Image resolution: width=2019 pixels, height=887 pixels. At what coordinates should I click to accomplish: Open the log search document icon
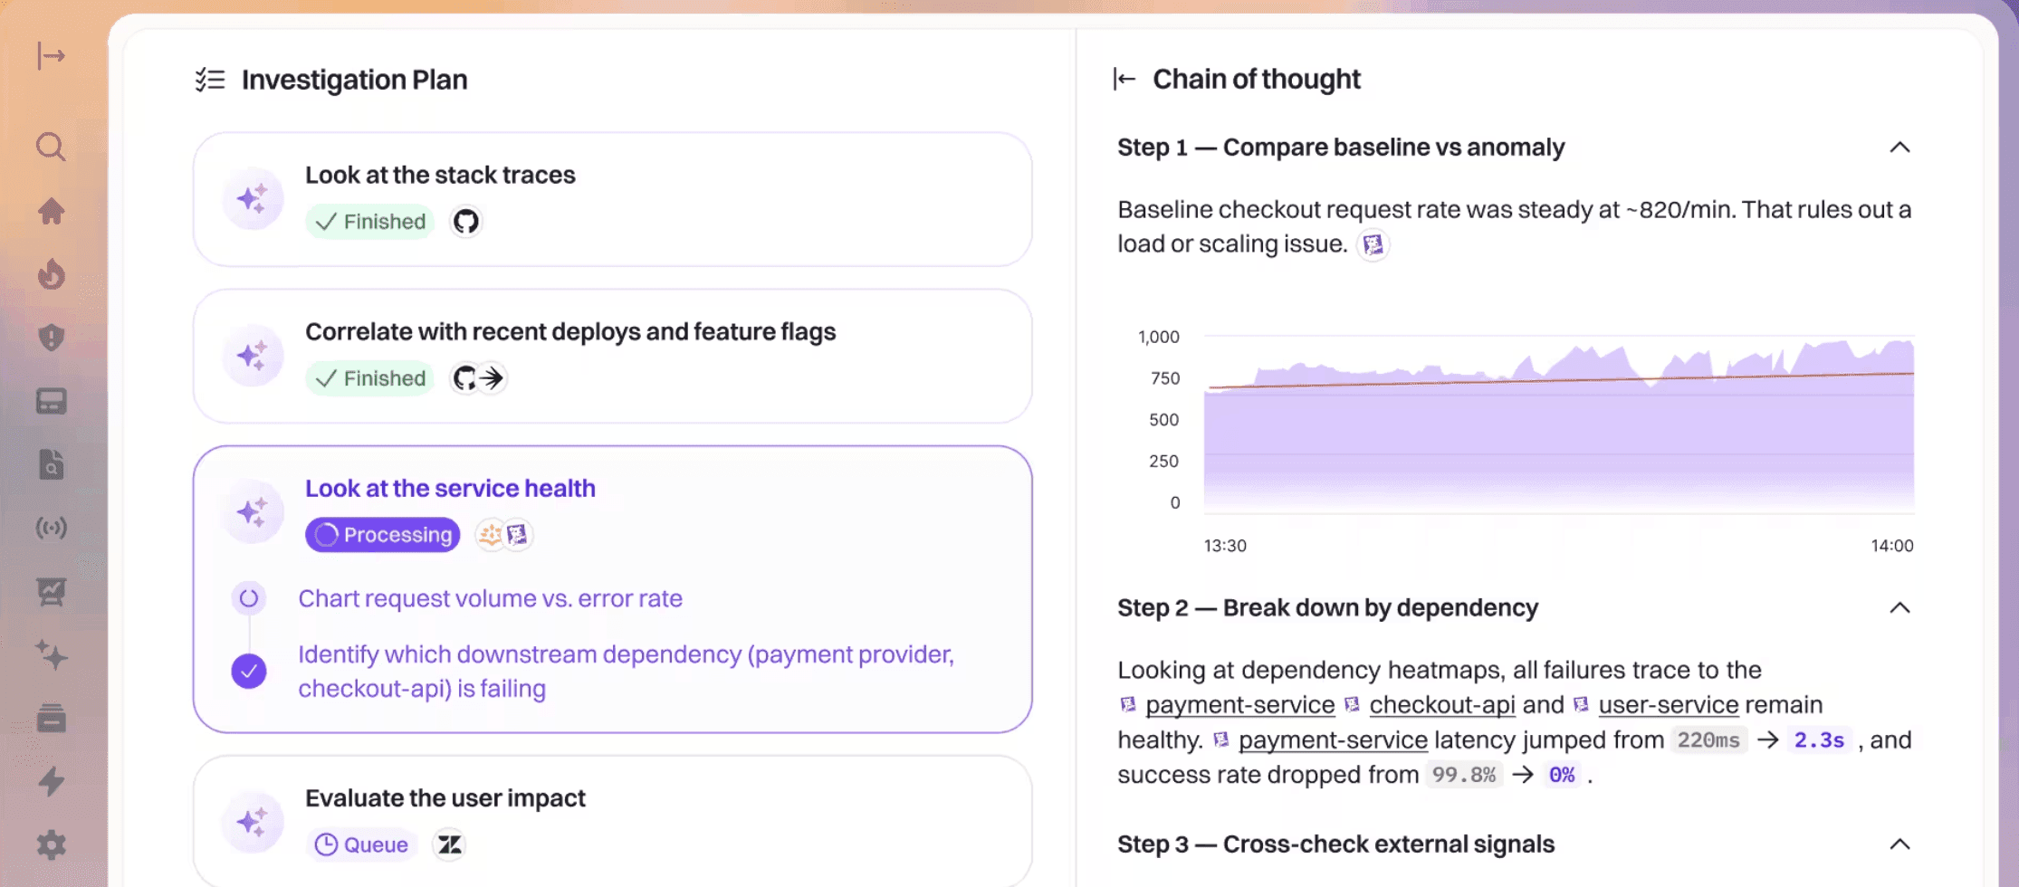pyautogui.click(x=52, y=464)
